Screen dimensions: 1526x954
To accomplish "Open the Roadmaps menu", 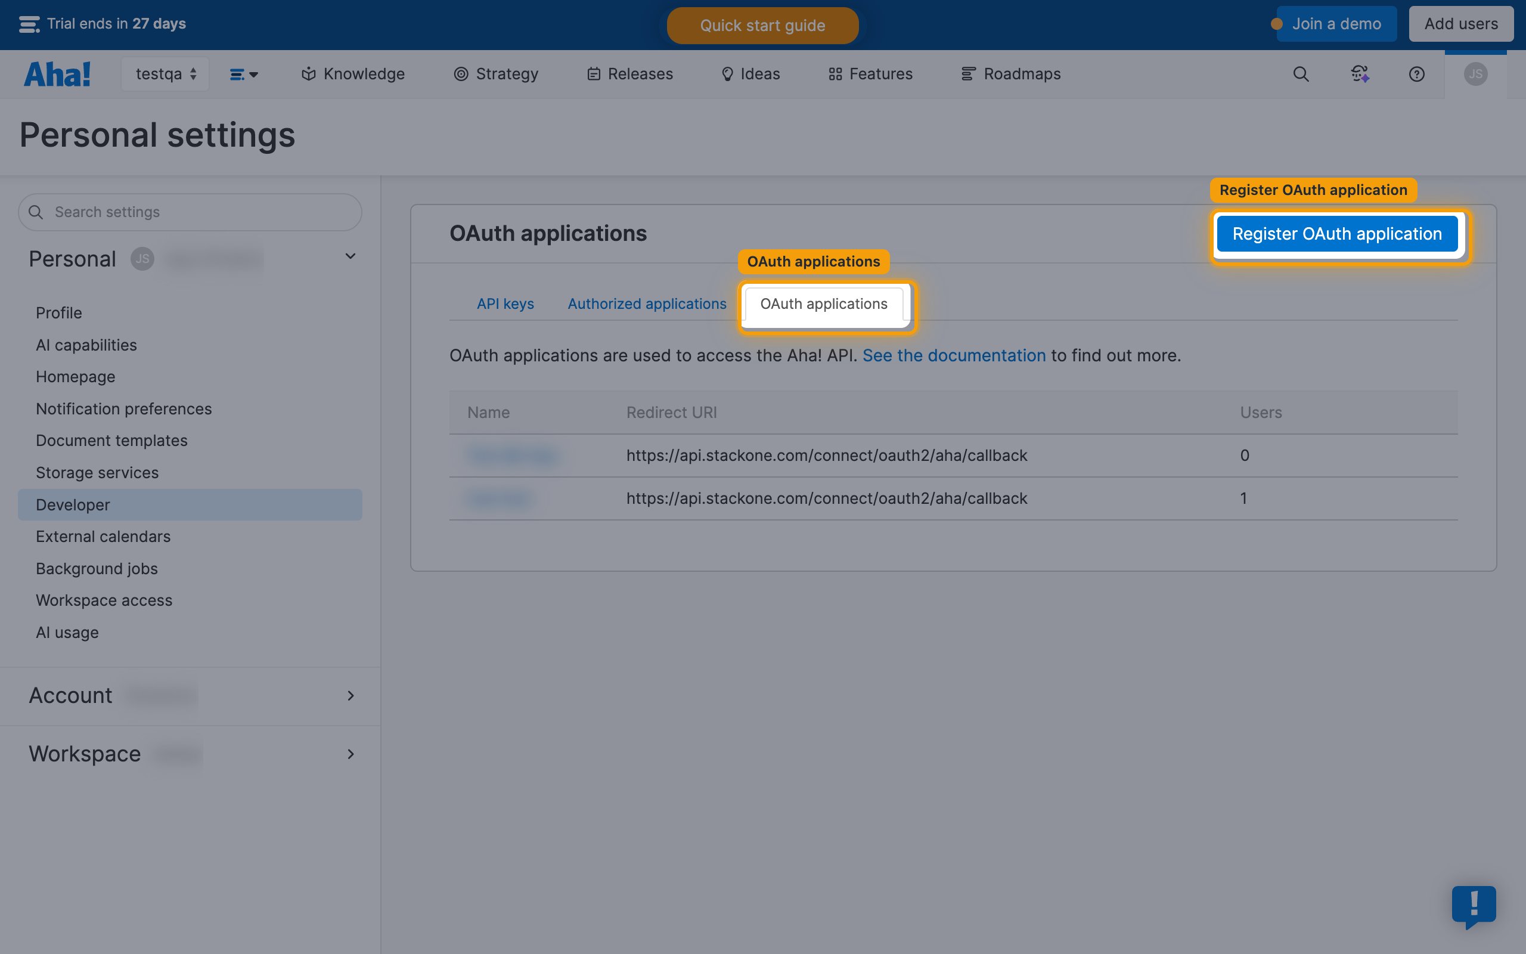I will click(1011, 74).
